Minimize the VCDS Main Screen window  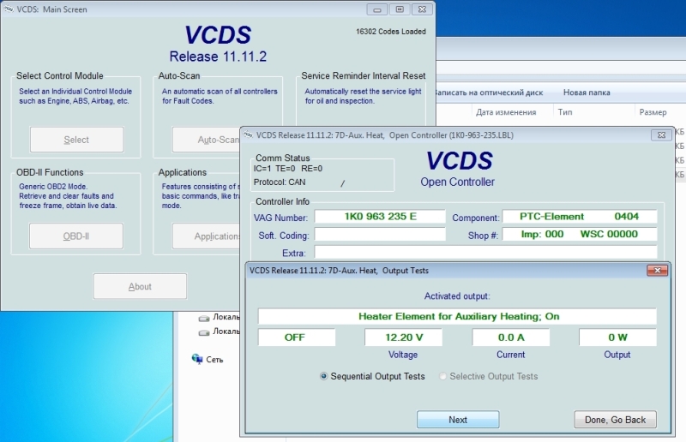click(376, 9)
